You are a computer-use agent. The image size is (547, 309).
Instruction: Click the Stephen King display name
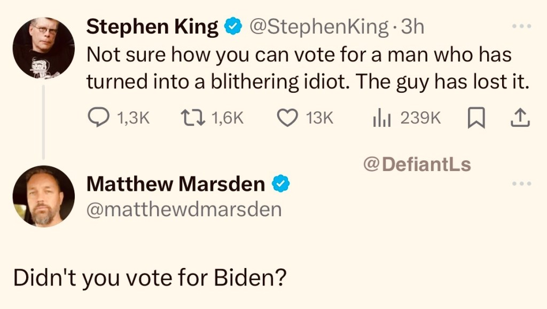click(x=152, y=26)
